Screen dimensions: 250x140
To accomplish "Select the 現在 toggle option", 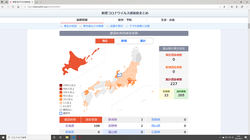I will click(x=105, y=41).
